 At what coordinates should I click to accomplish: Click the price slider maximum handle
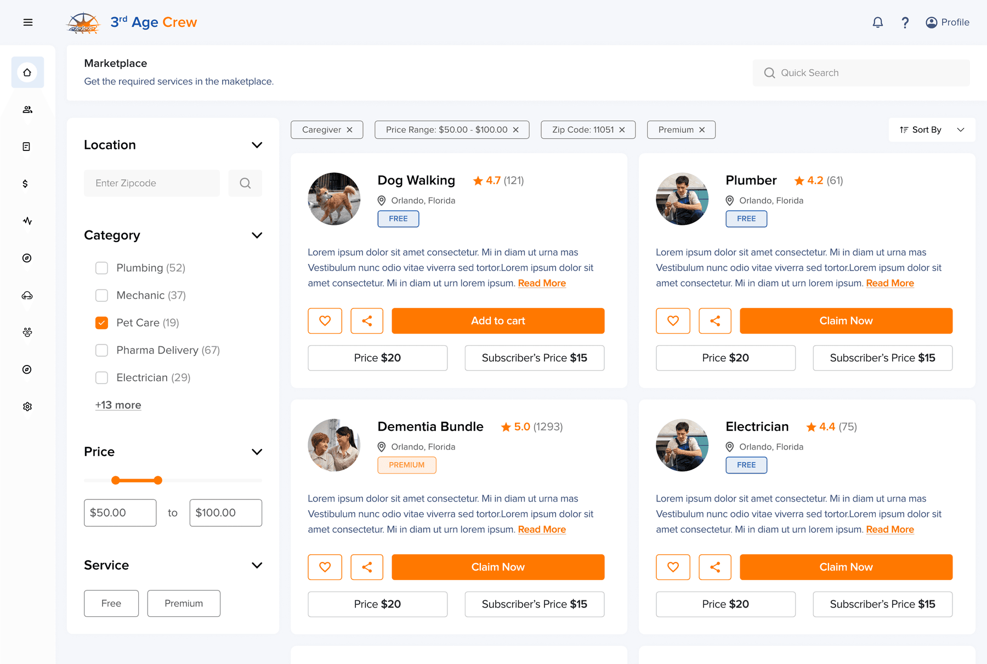158,481
